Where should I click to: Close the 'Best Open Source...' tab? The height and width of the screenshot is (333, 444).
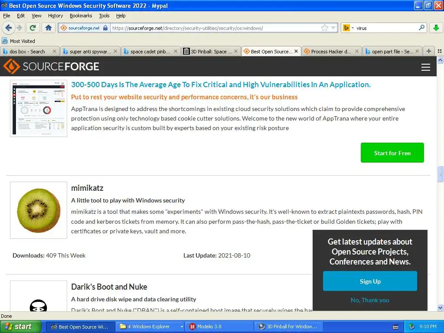coord(296,51)
